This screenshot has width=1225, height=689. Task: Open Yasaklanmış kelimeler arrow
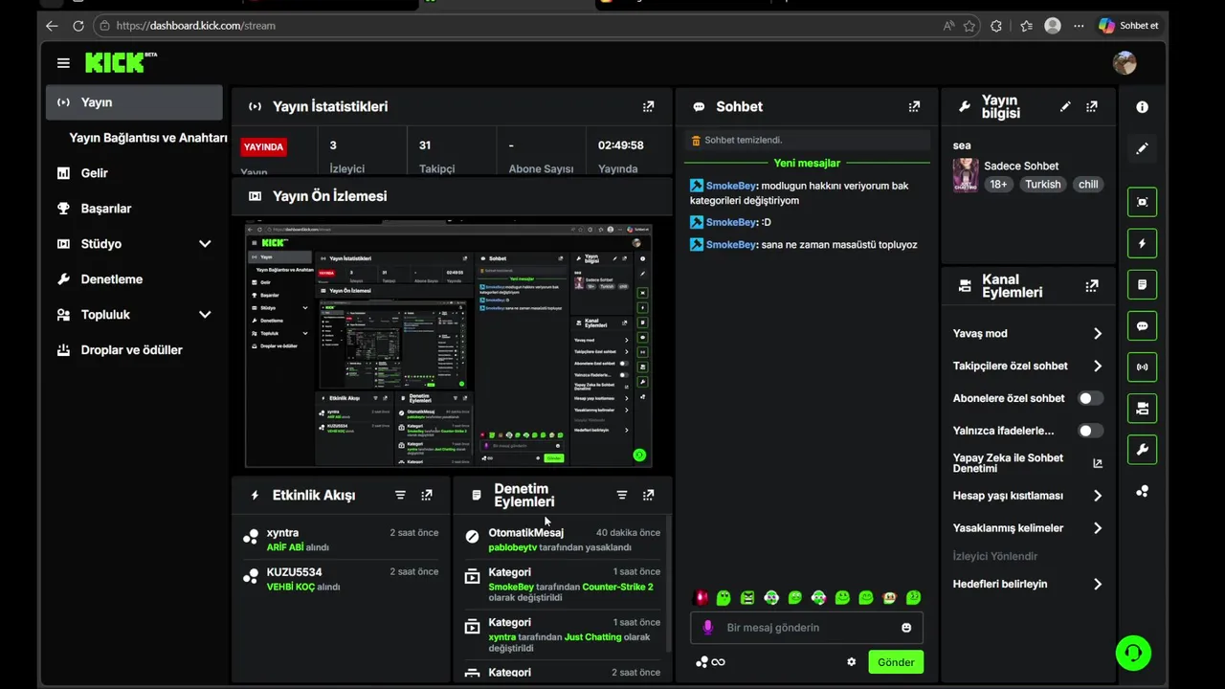pyautogui.click(x=1098, y=528)
